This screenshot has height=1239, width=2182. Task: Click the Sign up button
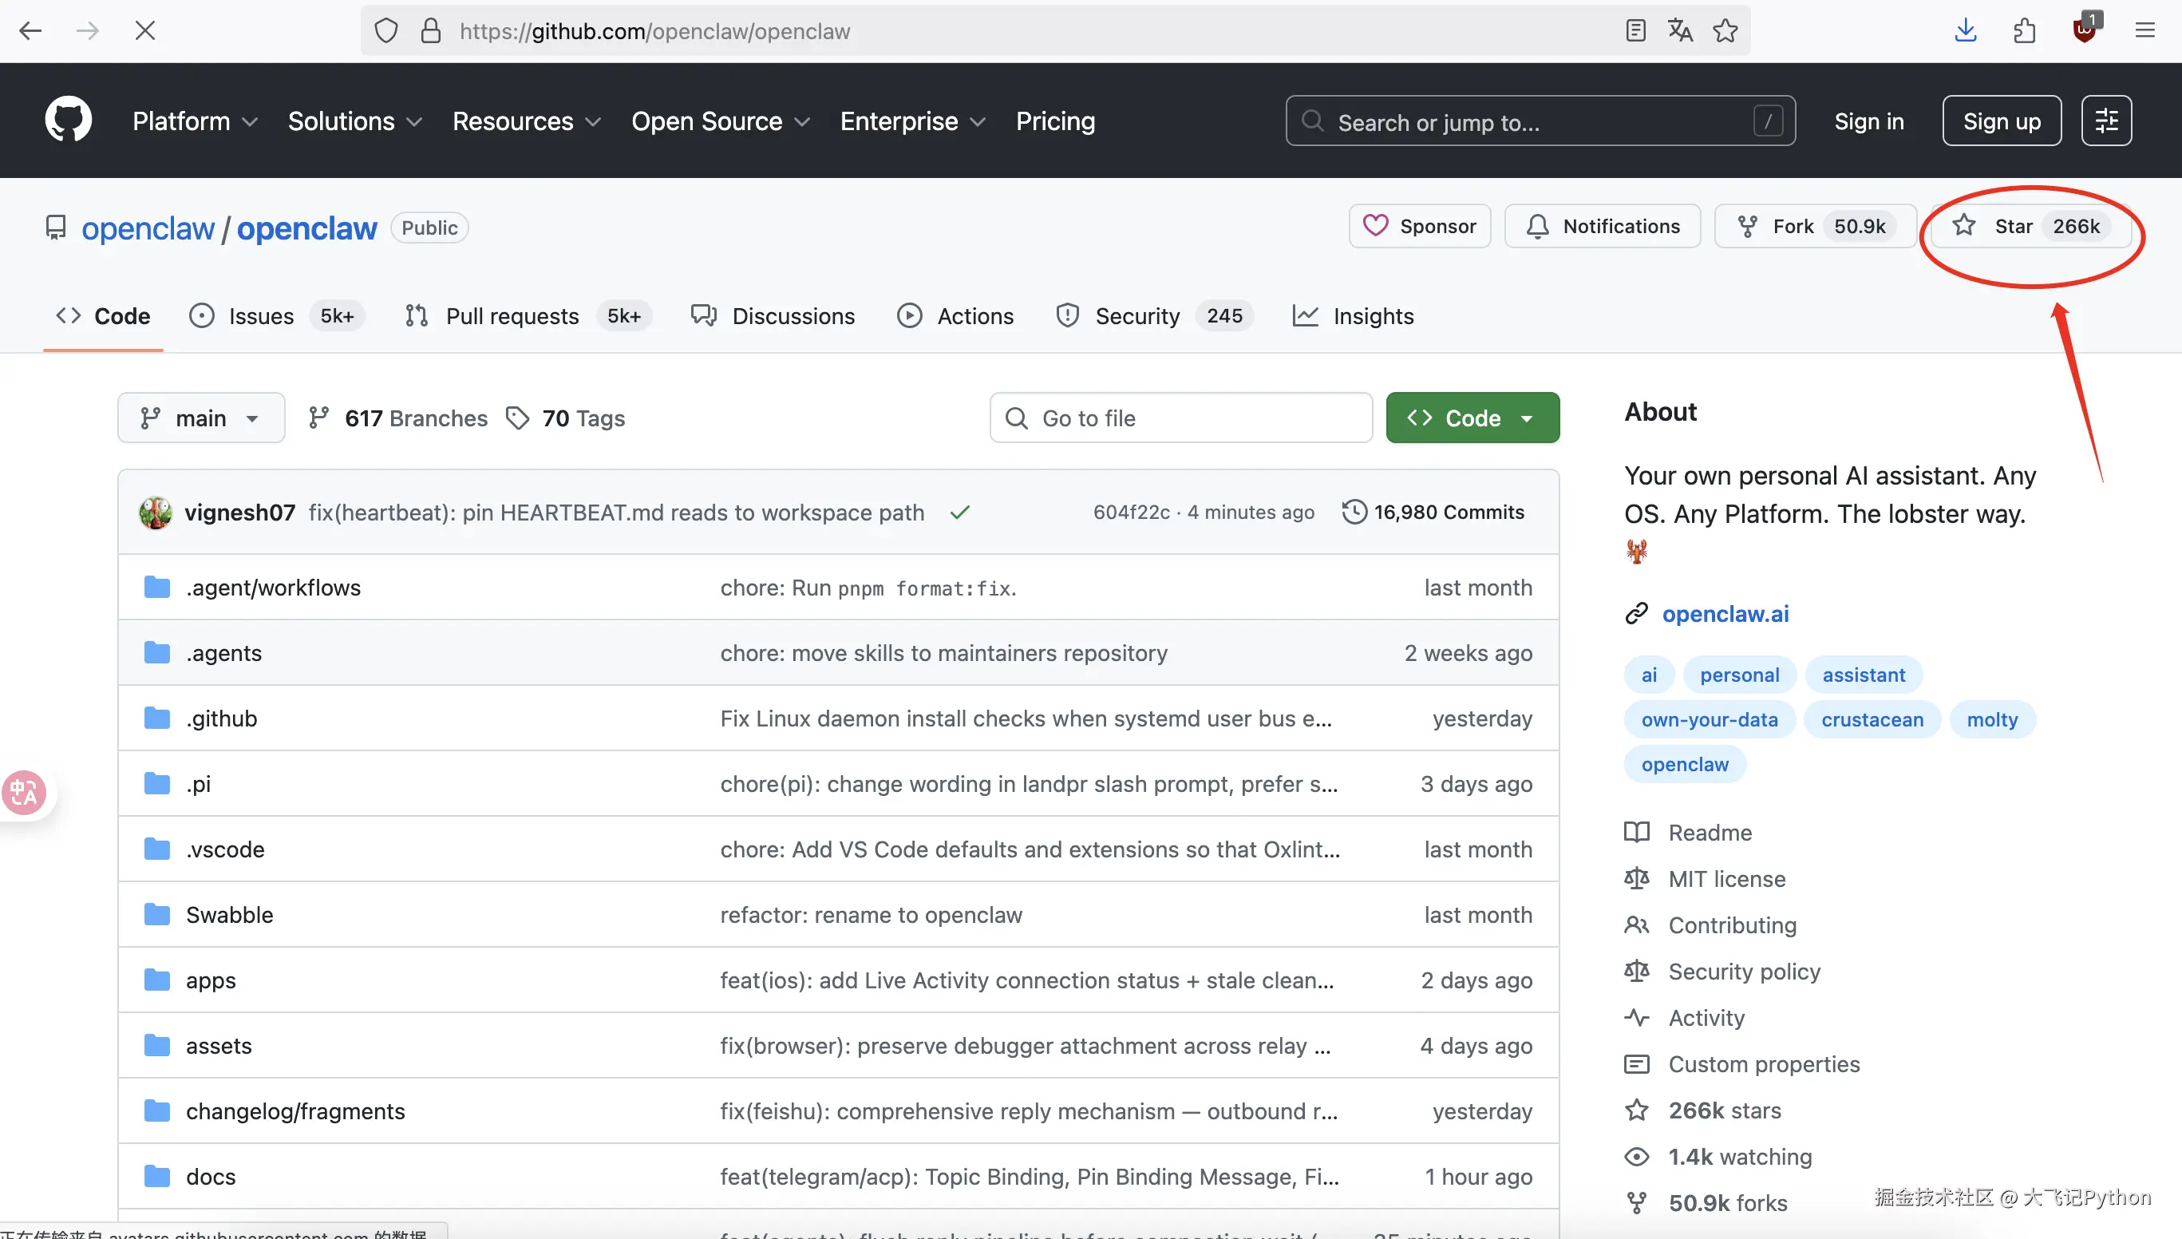tap(2002, 121)
